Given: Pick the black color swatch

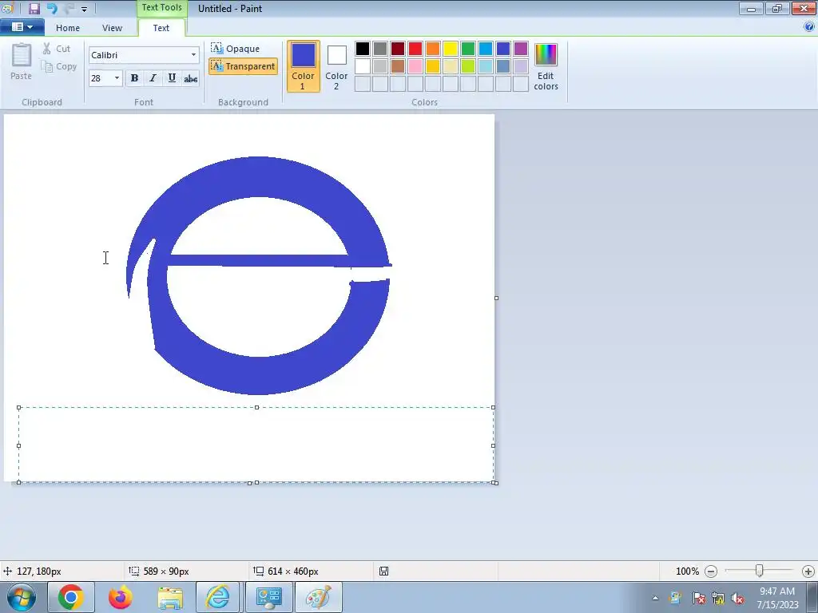Looking at the screenshot, I should 363,49.
